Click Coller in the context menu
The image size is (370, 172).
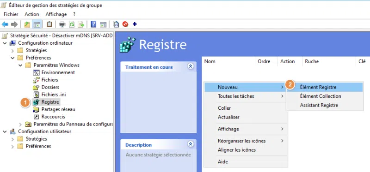tap(245, 108)
